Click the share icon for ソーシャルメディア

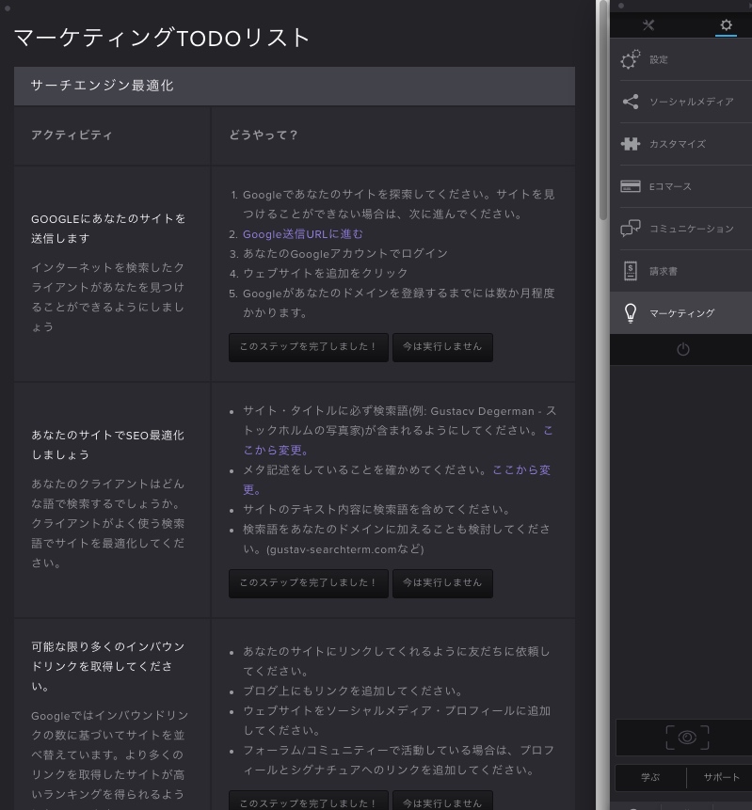(631, 102)
